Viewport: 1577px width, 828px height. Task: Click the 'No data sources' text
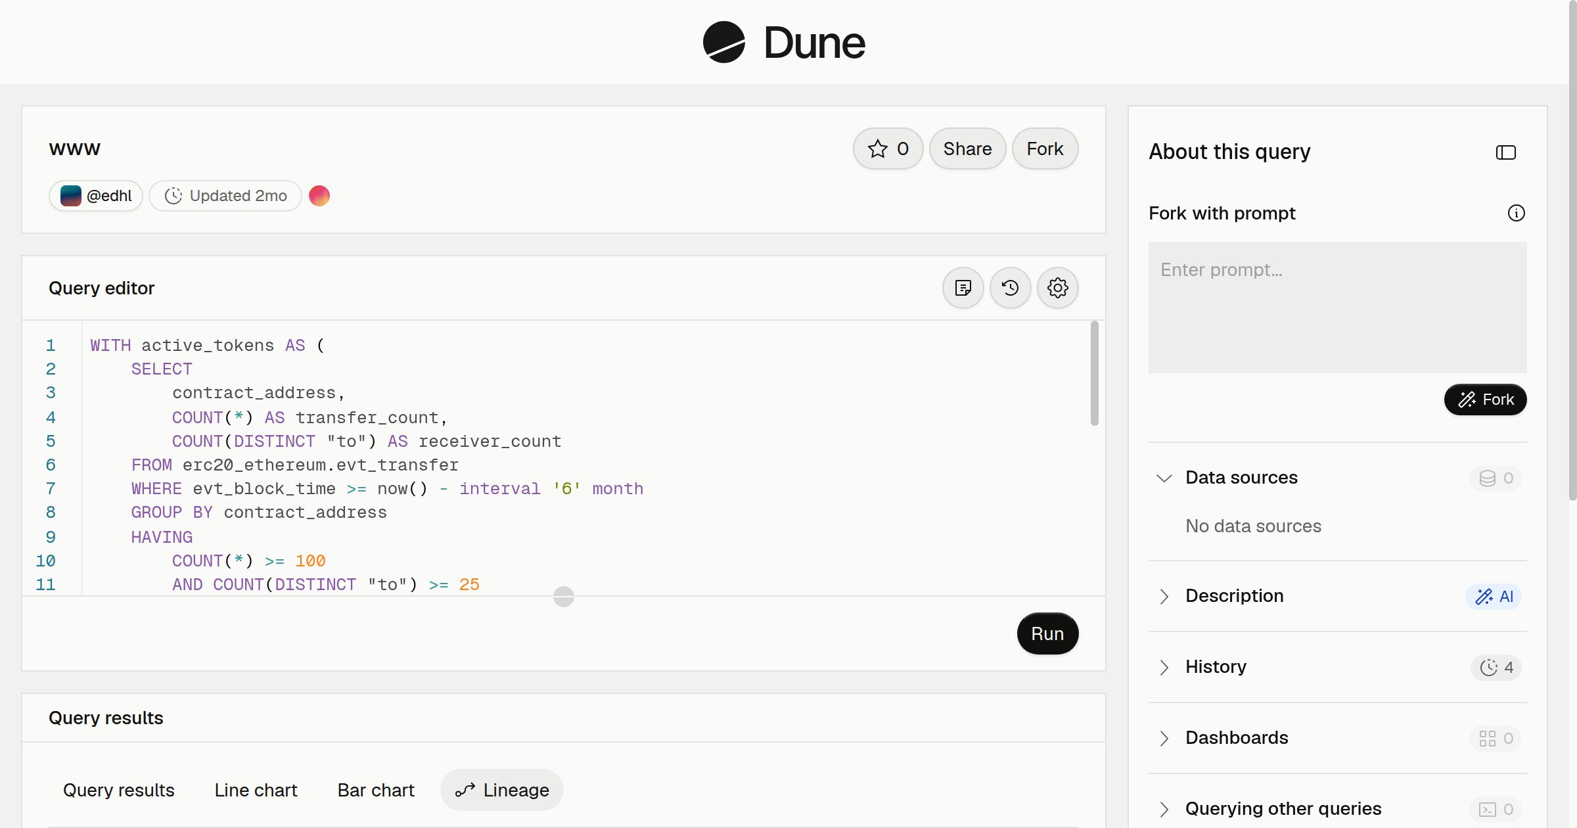point(1253,526)
